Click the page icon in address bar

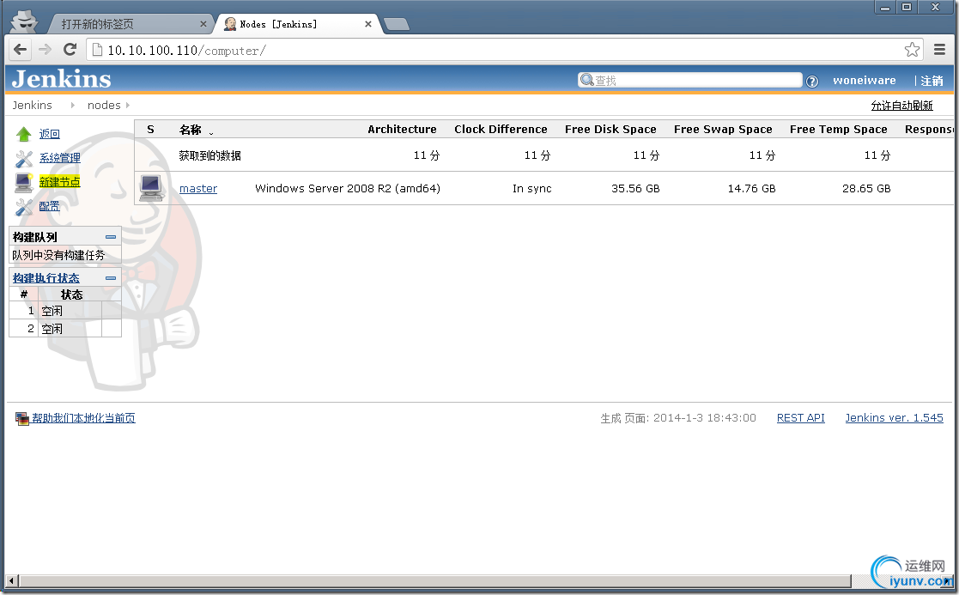(x=97, y=50)
